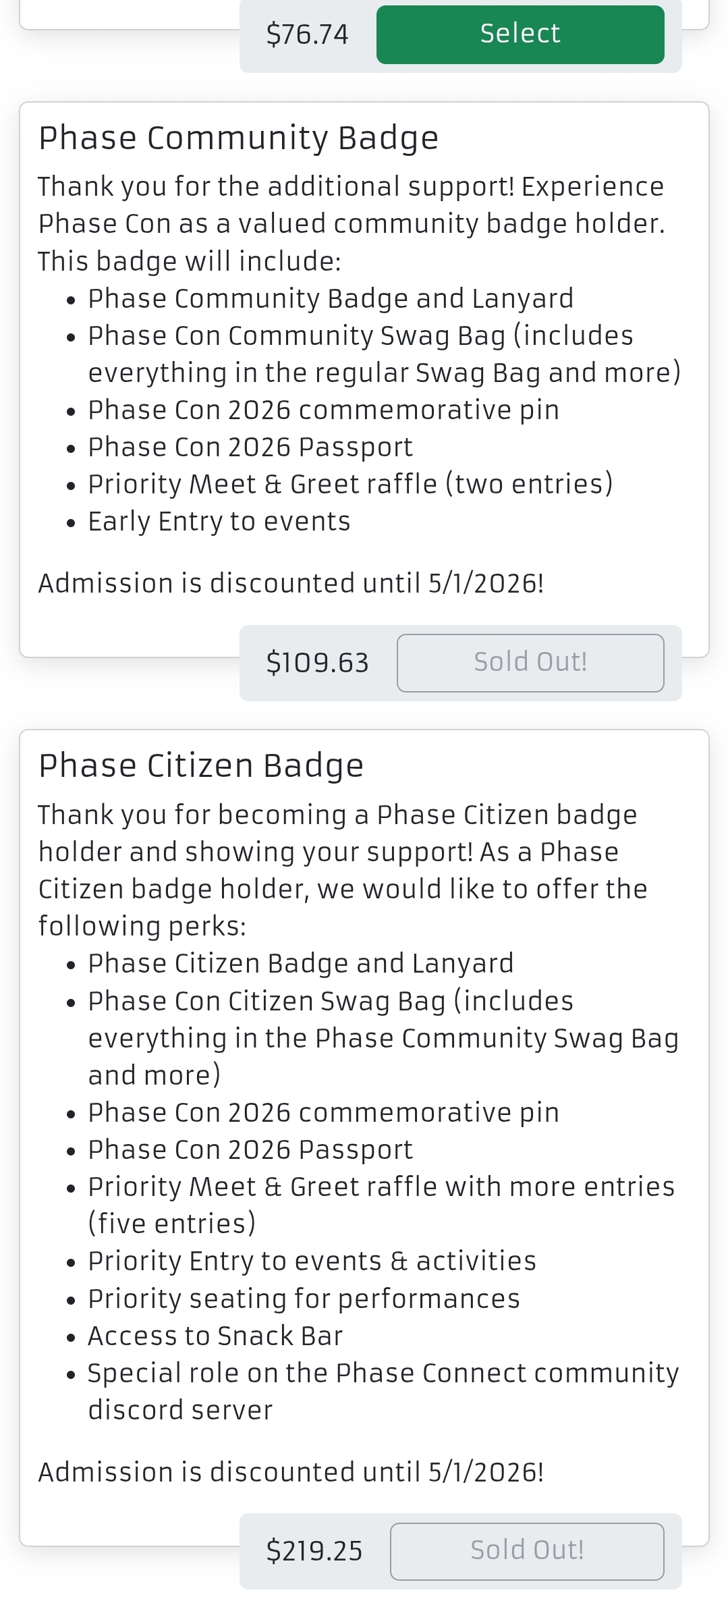Click the raffle perk with two entries
The width and height of the screenshot is (728, 1603).
click(350, 485)
